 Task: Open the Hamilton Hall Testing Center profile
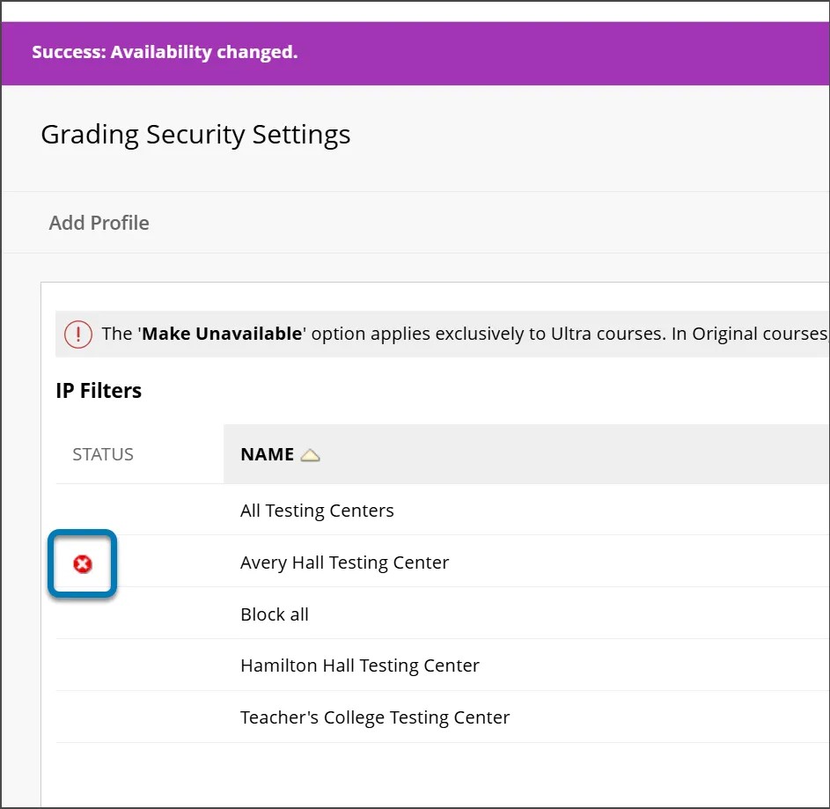[360, 666]
